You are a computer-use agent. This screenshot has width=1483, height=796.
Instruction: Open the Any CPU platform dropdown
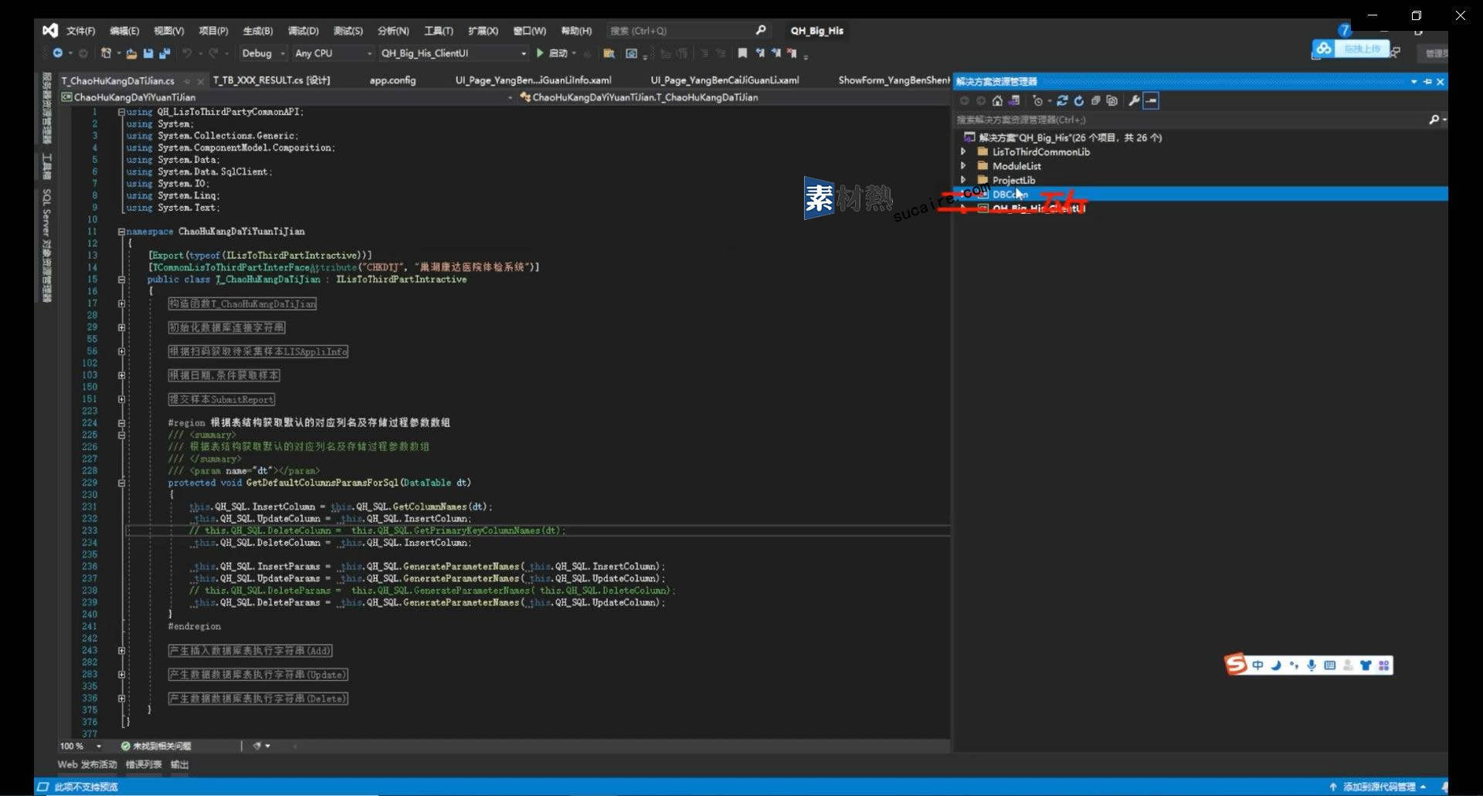[333, 53]
